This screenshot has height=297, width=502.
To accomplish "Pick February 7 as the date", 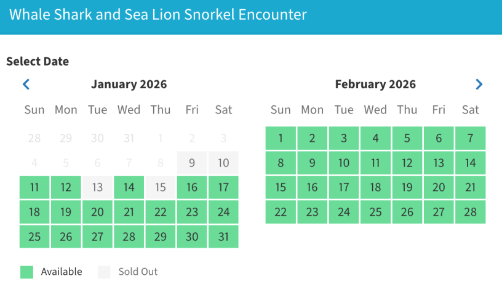I will pos(470,138).
